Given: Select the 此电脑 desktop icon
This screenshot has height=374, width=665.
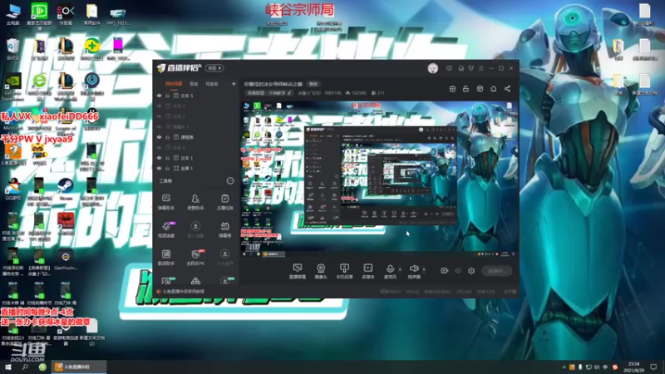Looking at the screenshot, I should [x=13, y=15].
